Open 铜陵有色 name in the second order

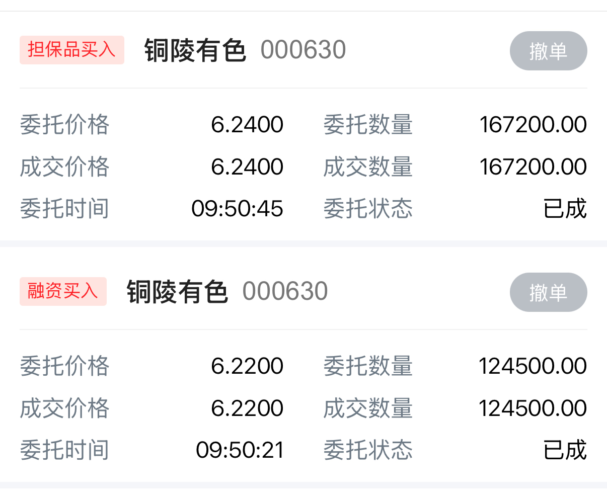[177, 292]
